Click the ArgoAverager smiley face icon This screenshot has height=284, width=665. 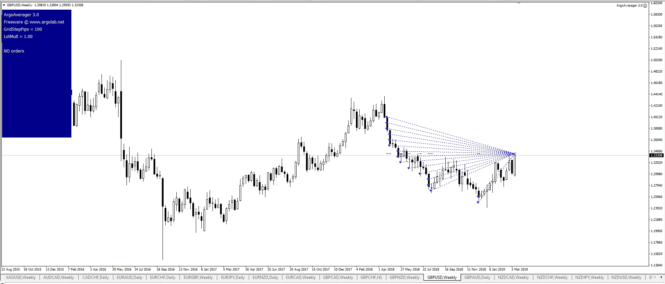click(645, 6)
